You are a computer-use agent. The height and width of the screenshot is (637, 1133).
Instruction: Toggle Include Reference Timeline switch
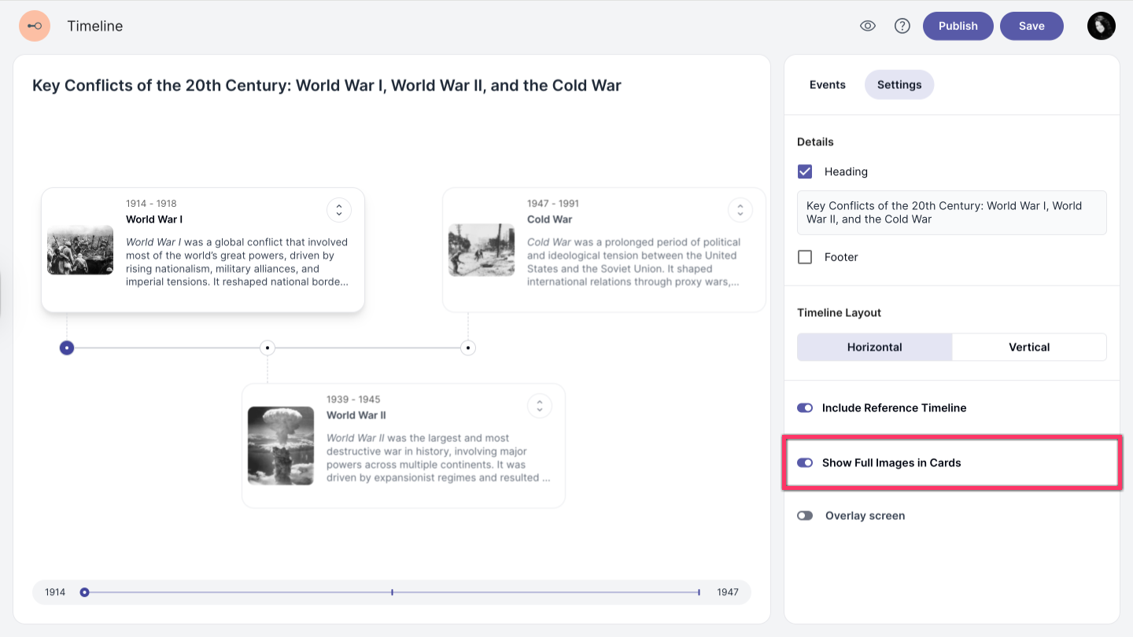pos(805,408)
